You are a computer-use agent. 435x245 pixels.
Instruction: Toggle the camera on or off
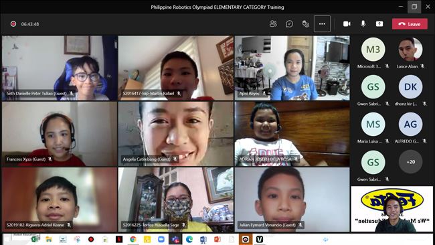point(347,24)
